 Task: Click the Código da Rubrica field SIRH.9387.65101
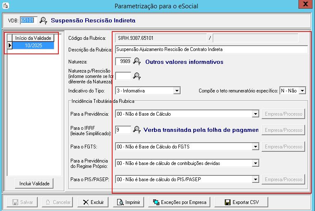coord(161,38)
